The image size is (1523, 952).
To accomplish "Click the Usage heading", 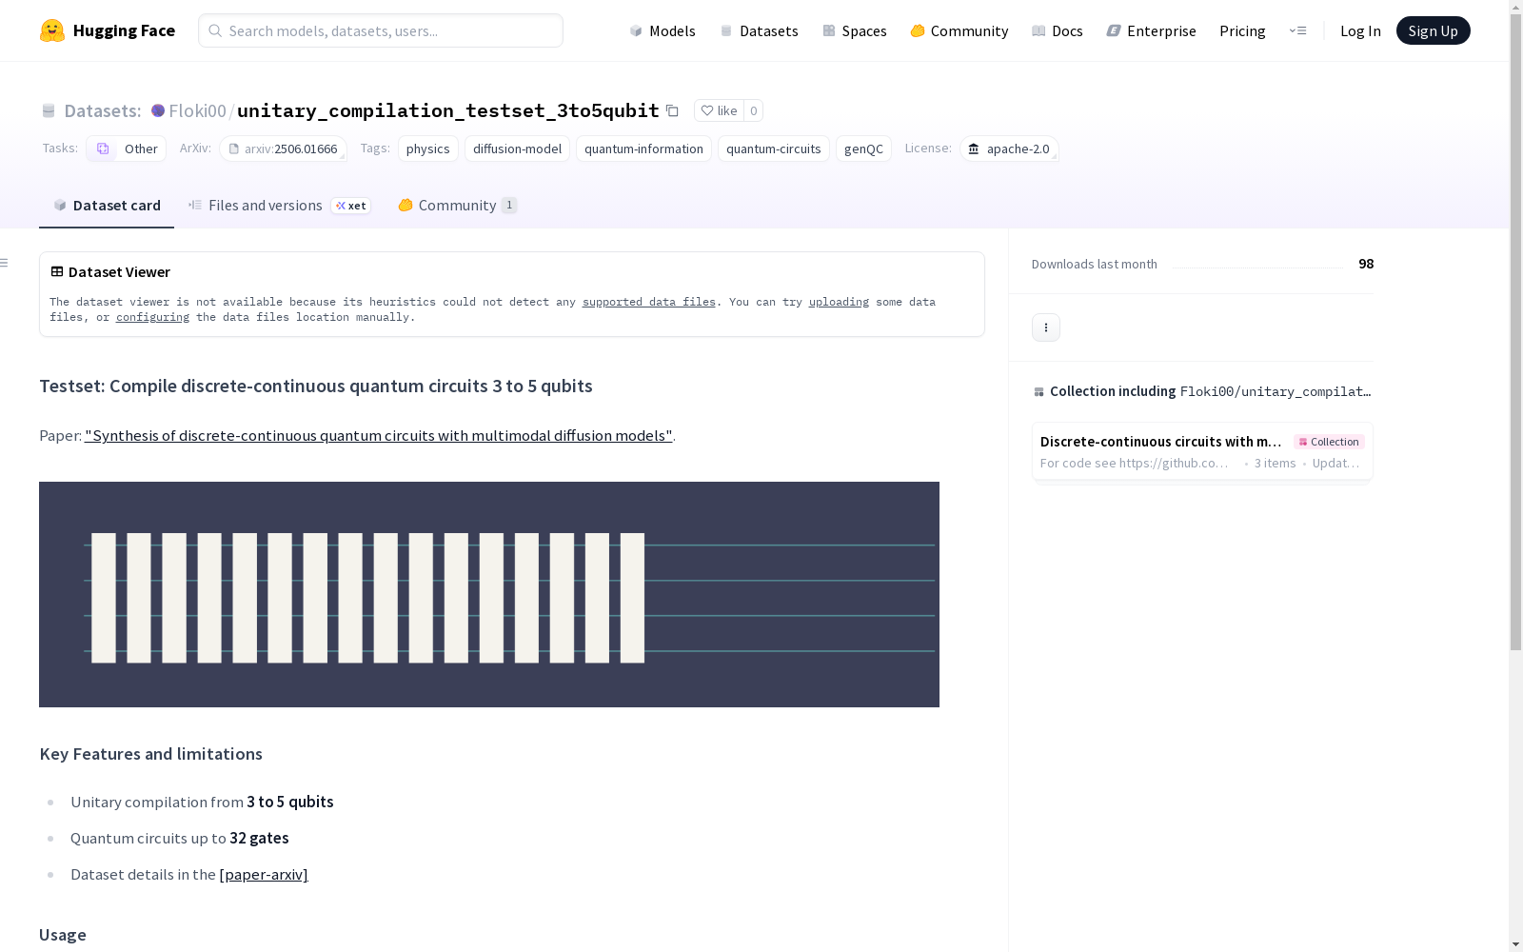I will click(x=63, y=935).
